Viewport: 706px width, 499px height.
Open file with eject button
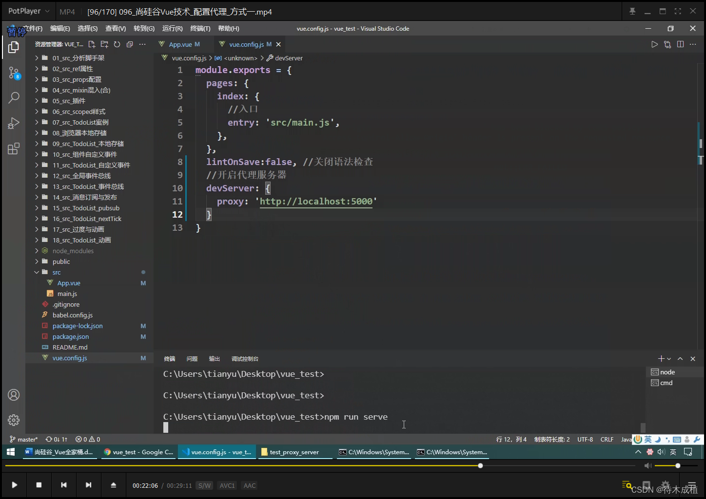click(113, 485)
